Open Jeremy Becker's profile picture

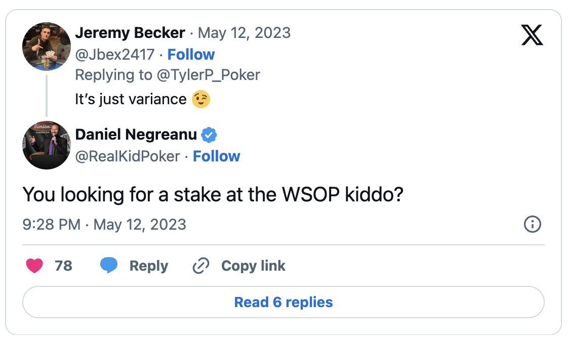(x=46, y=46)
